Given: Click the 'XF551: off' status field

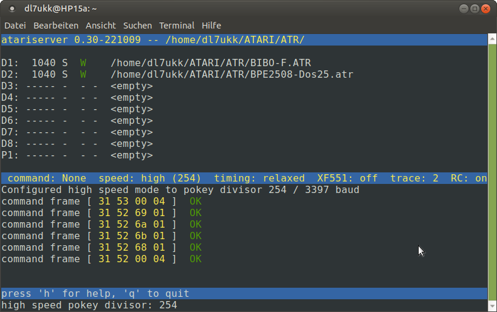Looking at the screenshot, I should 347,178.
